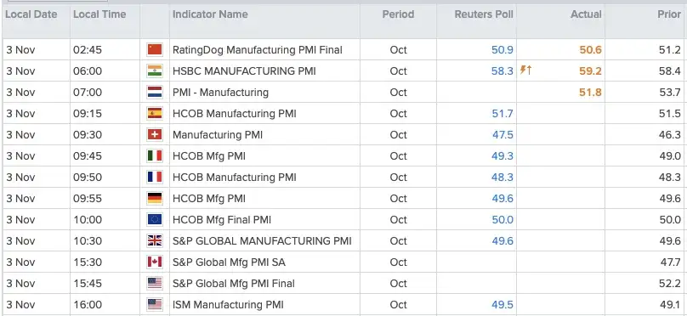687x316 pixels.
Task: Click the India flag icon
Action: pyautogui.click(x=155, y=71)
